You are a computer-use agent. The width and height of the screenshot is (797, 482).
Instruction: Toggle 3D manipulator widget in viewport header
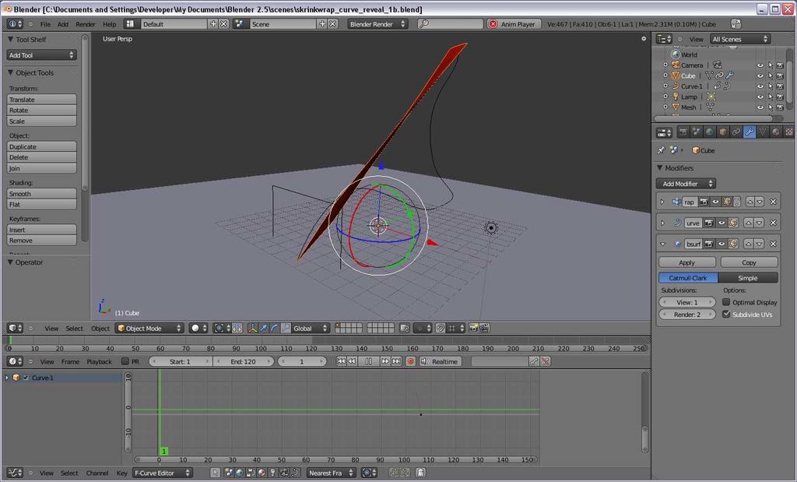[253, 329]
